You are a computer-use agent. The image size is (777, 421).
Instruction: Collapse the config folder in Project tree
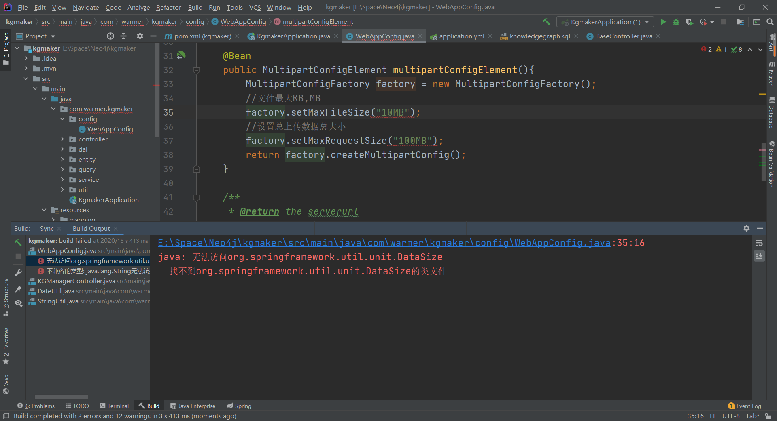[x=62, y=119]
